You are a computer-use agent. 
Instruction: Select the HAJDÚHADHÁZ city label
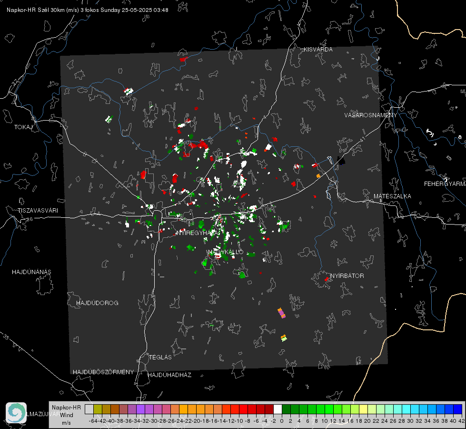point(169,375)
